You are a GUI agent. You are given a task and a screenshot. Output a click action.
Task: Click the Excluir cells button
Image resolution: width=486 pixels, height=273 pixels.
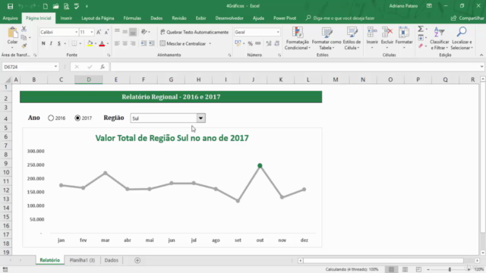(387, 38)
